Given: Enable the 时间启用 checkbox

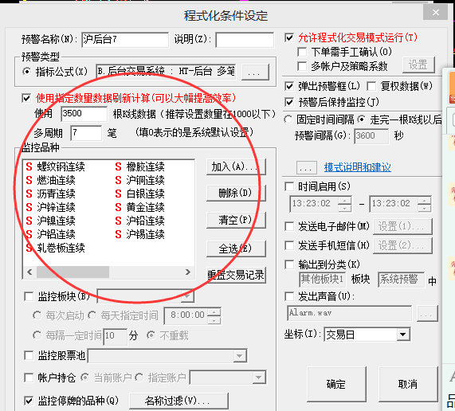Looking at the screenshot, I should (289, 186).
